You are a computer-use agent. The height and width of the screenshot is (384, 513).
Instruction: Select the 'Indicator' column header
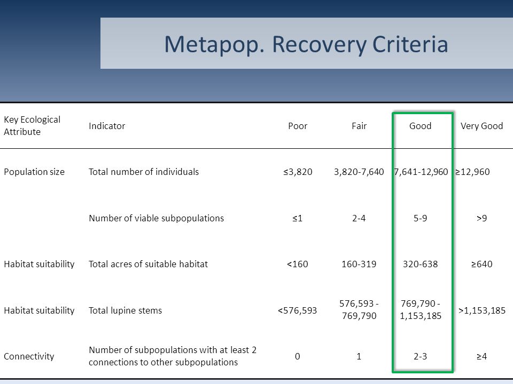[107, 126]
